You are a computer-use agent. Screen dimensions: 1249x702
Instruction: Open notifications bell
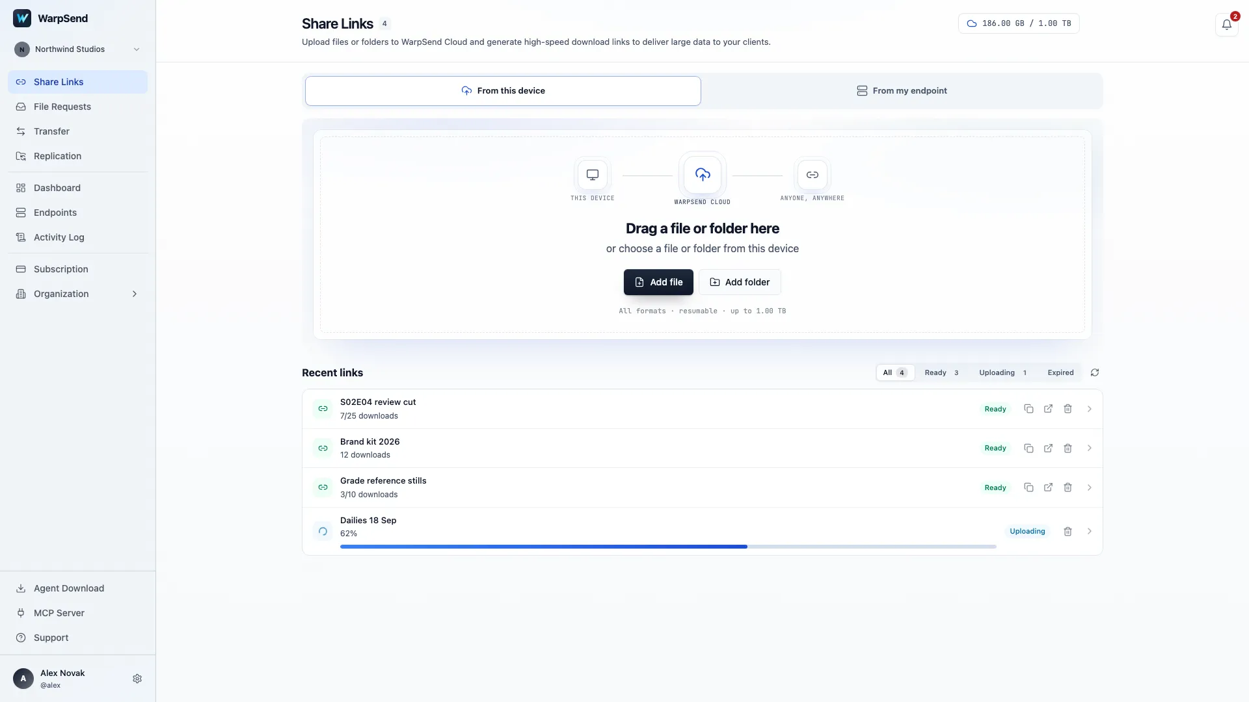point(1226,25)
